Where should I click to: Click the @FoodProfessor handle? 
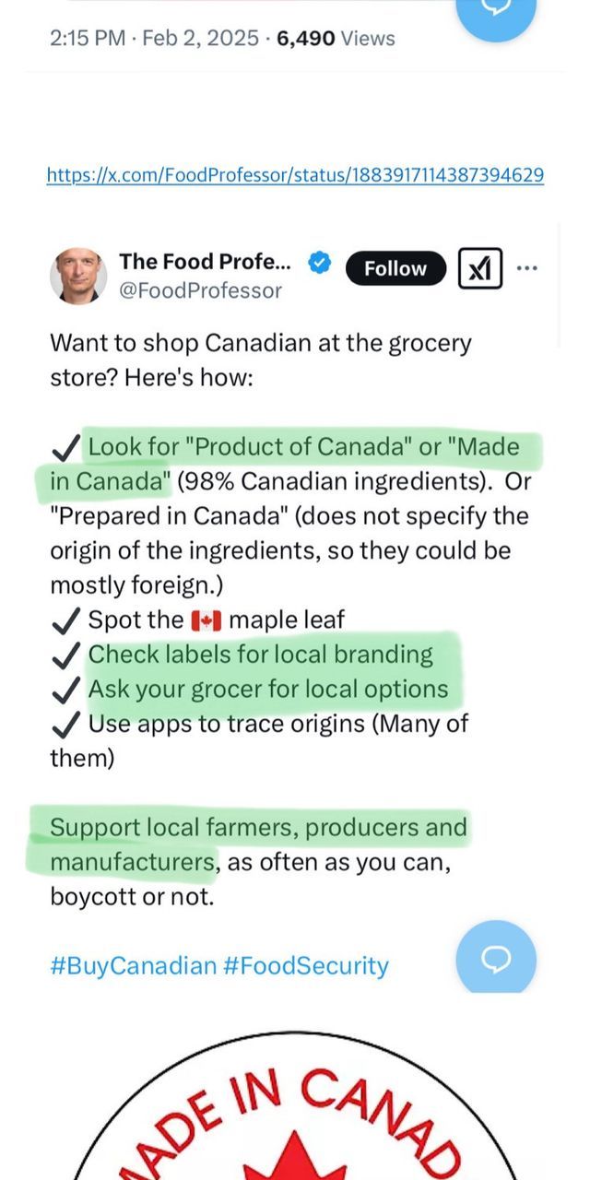[x=200, y=290]
